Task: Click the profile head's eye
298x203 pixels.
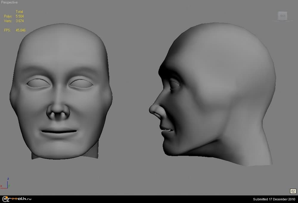Action: tap(174, 84)
